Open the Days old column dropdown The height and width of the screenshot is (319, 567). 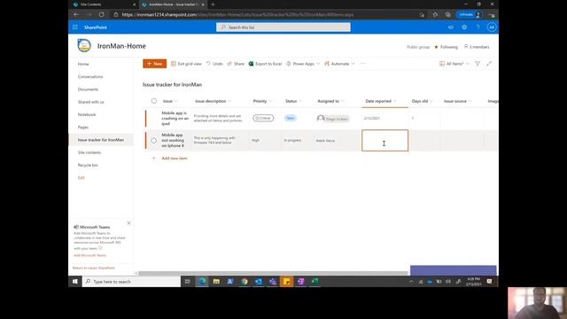pyautogui.click(x=431, y=101)
